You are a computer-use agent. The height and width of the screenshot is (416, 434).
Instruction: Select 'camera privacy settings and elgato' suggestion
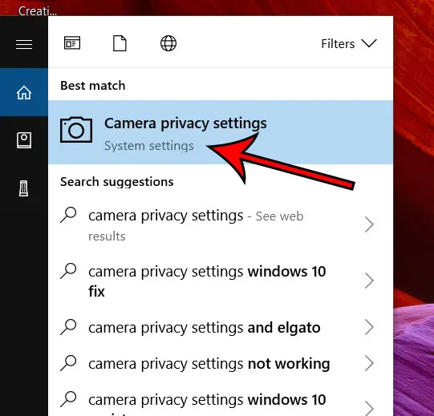221,328
